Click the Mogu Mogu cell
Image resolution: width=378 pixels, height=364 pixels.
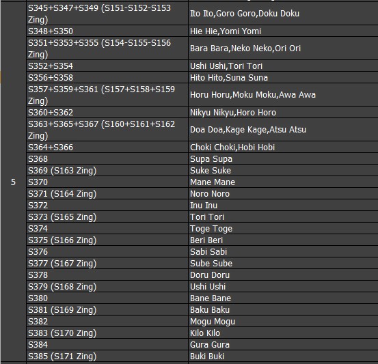click(x=283, y=321)
